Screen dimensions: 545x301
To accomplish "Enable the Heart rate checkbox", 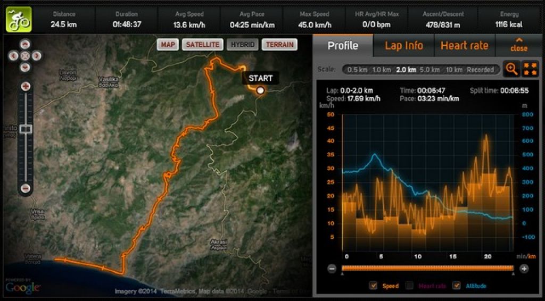I will coord(410,286).
